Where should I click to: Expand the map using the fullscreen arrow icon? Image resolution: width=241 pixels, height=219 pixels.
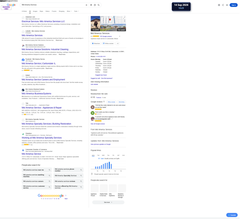coord(124,17)
